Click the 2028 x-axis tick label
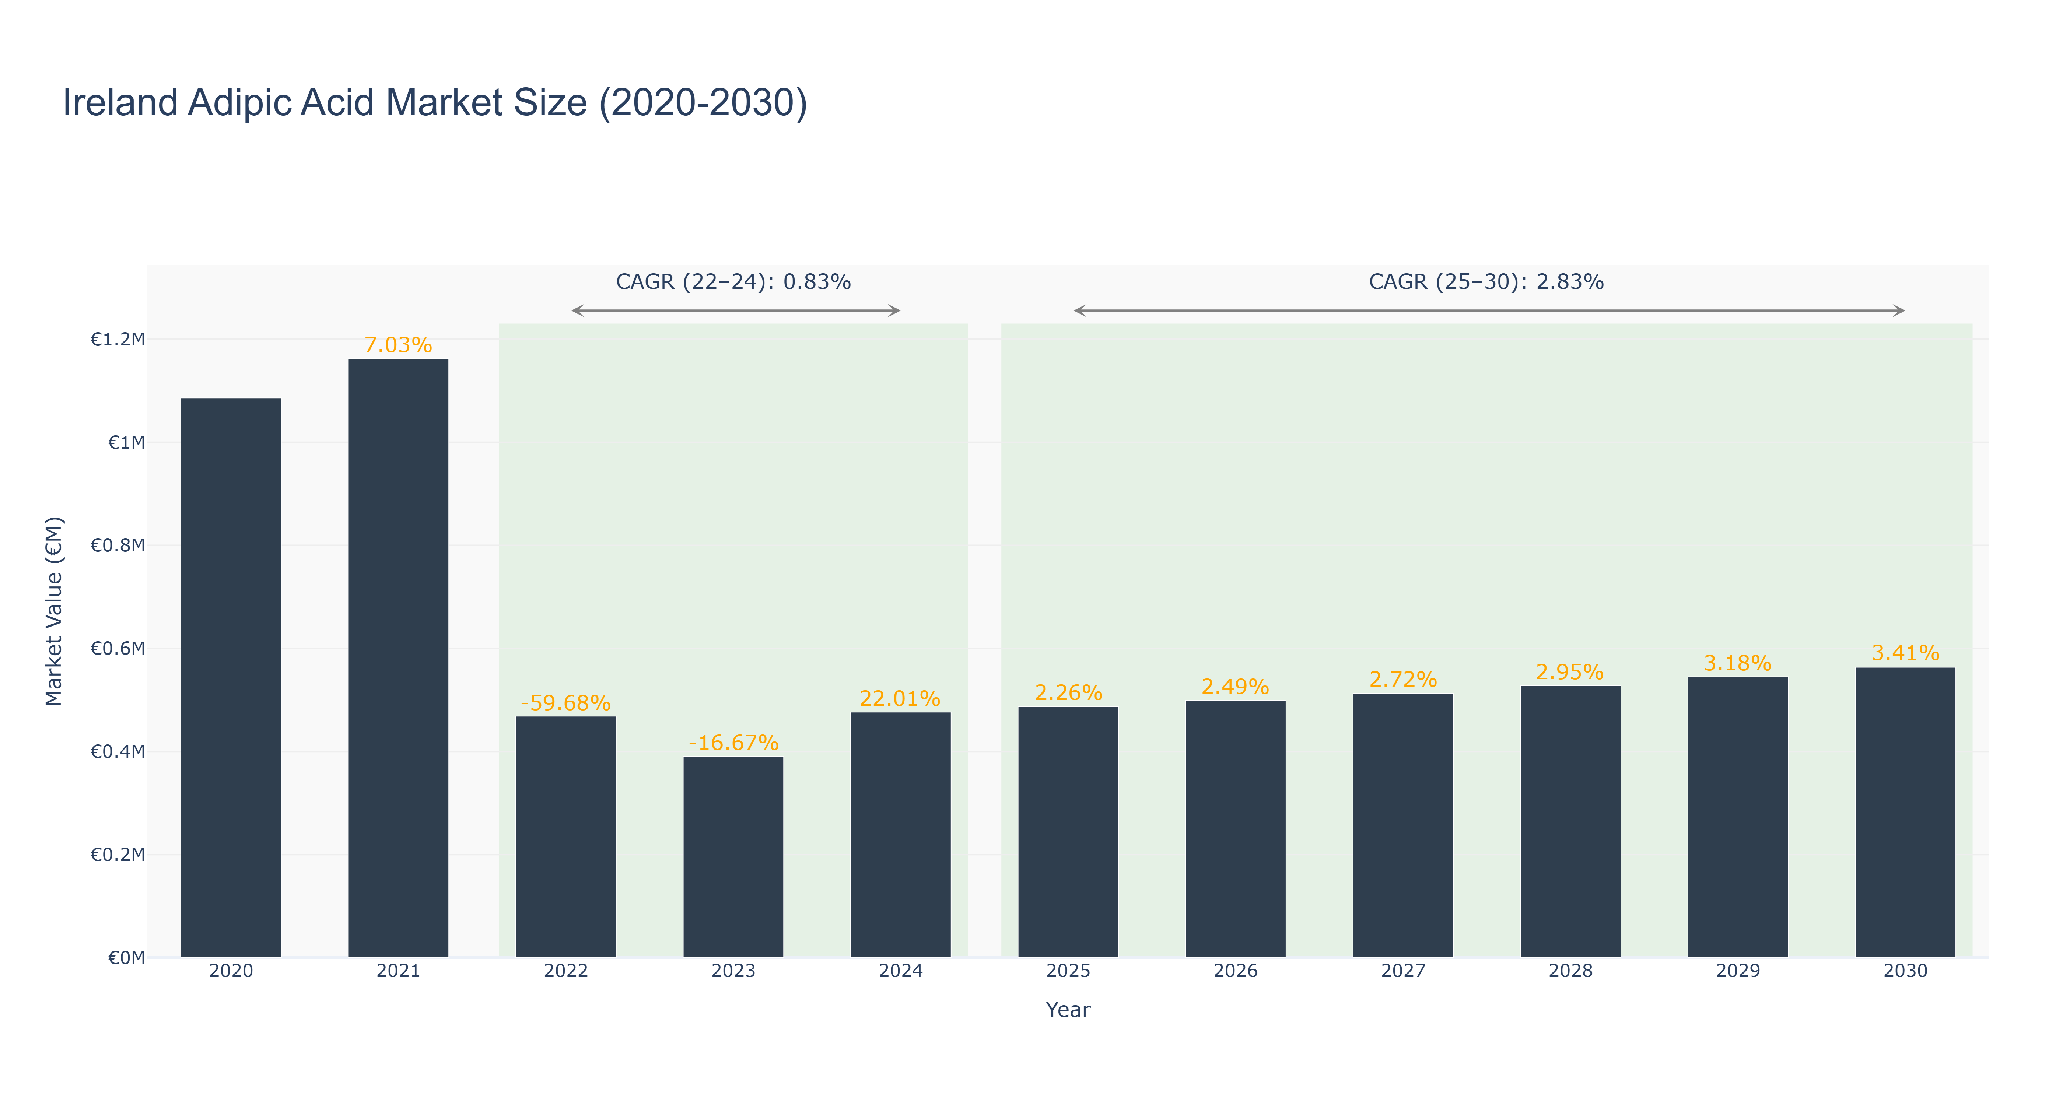Viewport: 2063px width, 1105px height. [1570, 971]
